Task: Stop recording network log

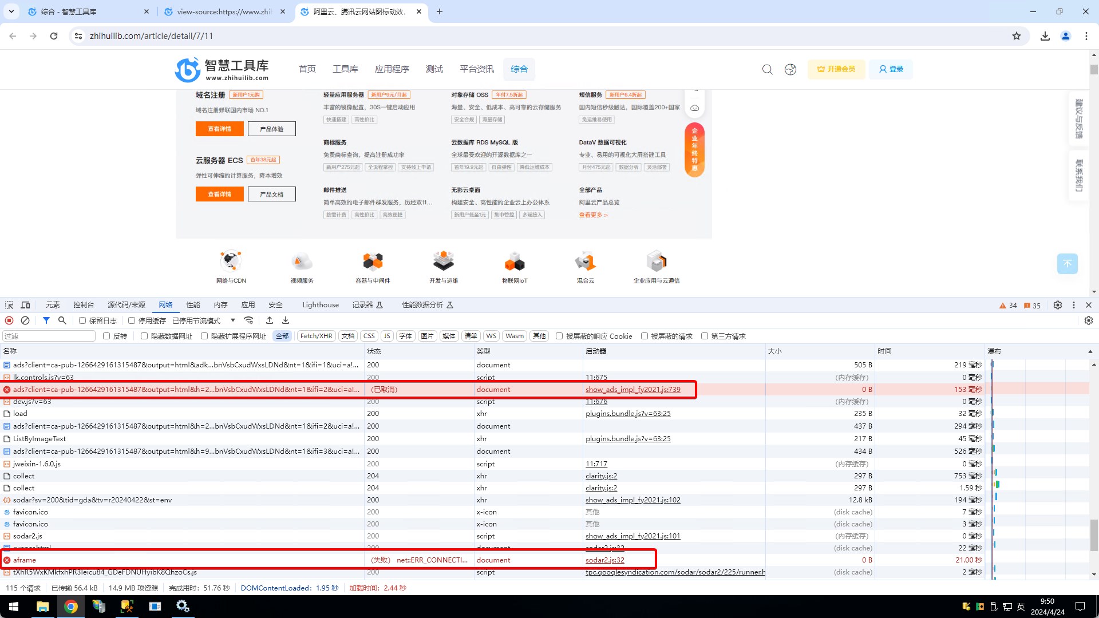Action: coord(9,320)
